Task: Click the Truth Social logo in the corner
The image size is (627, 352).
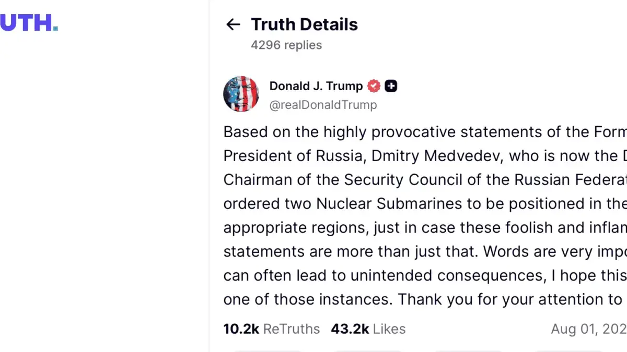Action: (29, 23)
